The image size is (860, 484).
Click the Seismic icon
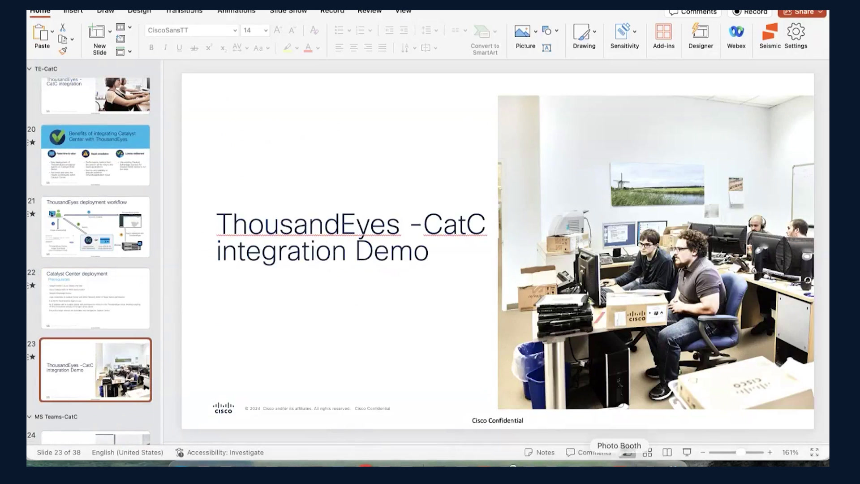770,32
